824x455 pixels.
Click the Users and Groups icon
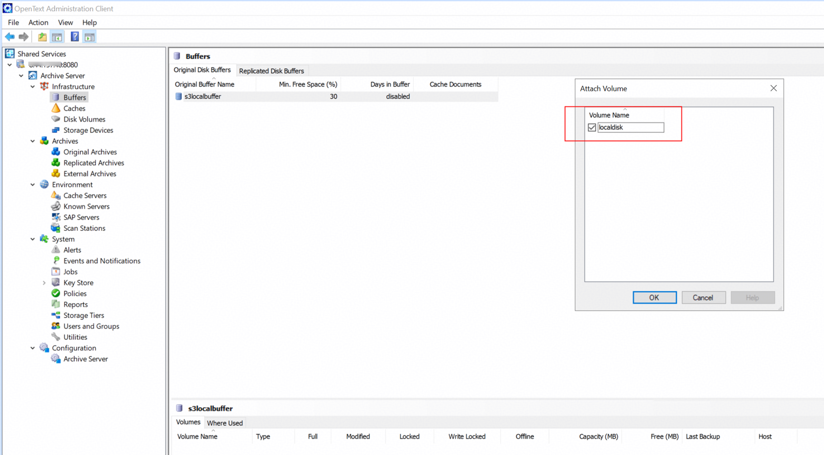pos(56,326)
